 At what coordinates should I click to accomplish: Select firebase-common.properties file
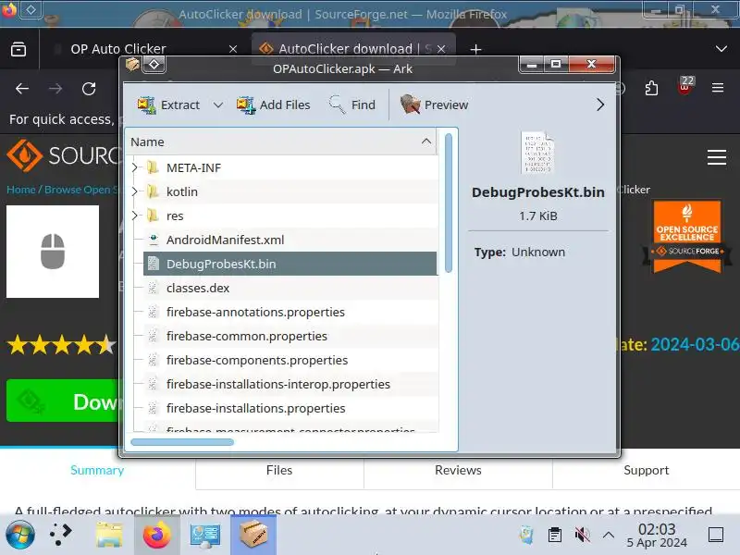point(290,336)
